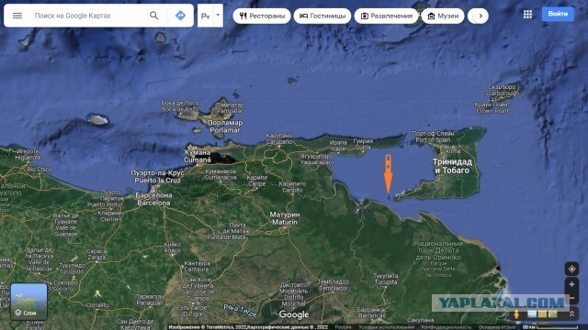Click the Карупано Carupano map label
Image resolution: width=588 pixels, height=330 pixels.
tap(279, 138)
